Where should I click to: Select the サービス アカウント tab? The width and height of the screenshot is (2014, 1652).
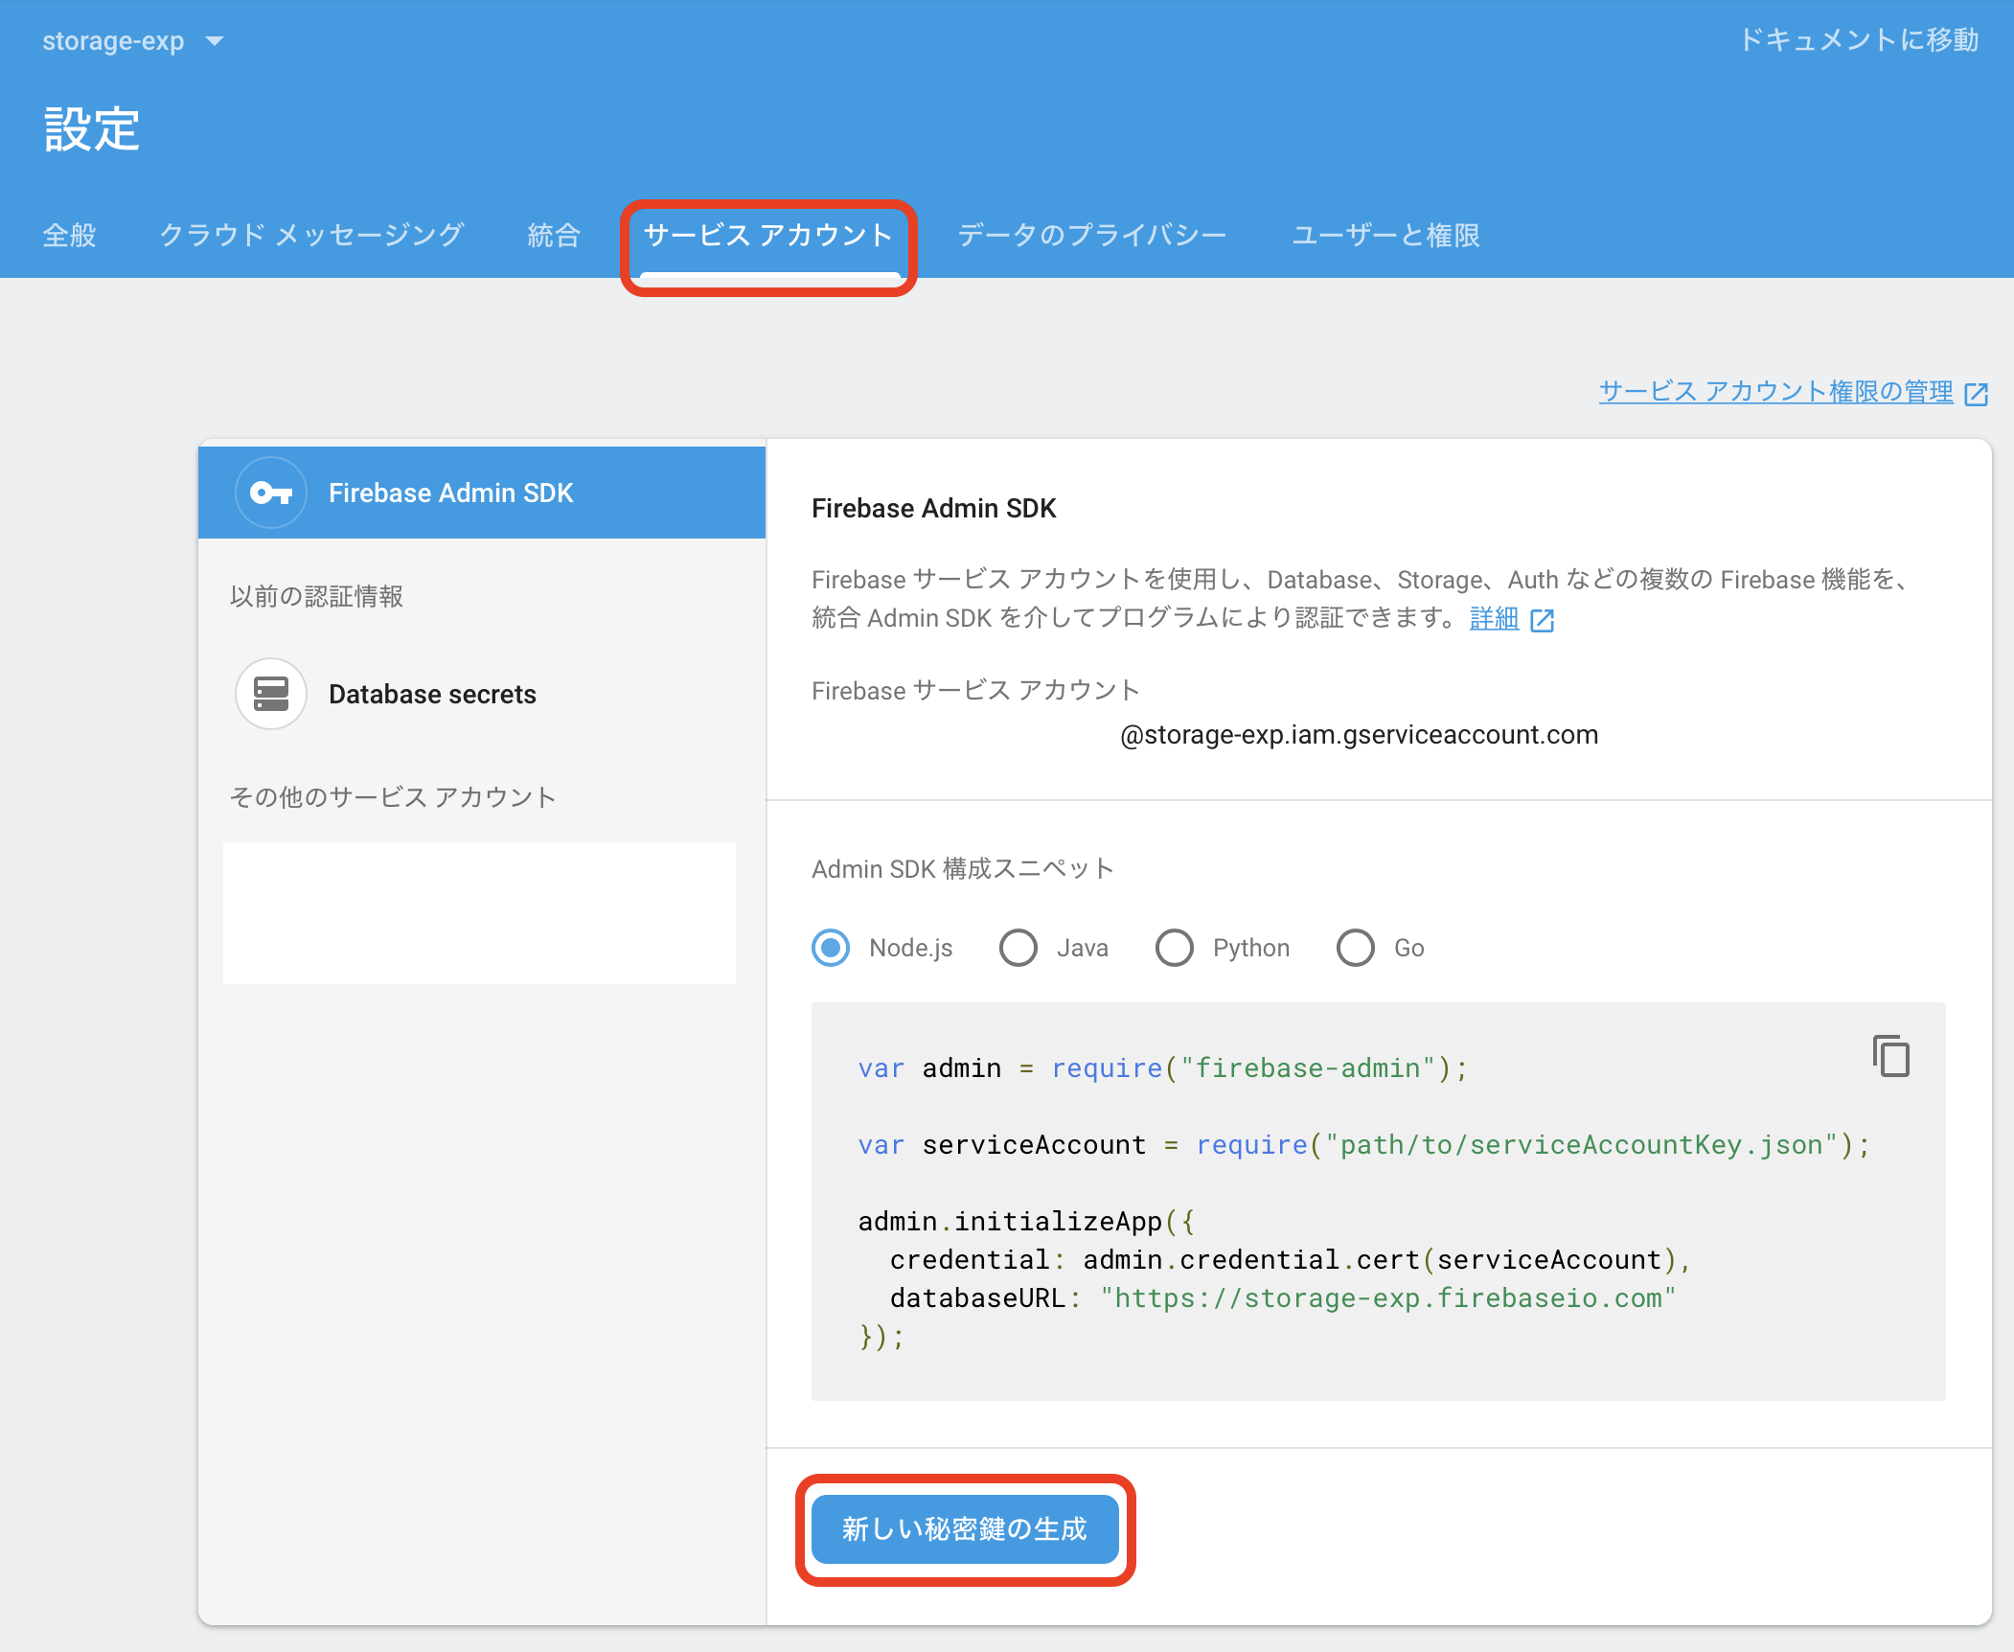click(768, 235)
